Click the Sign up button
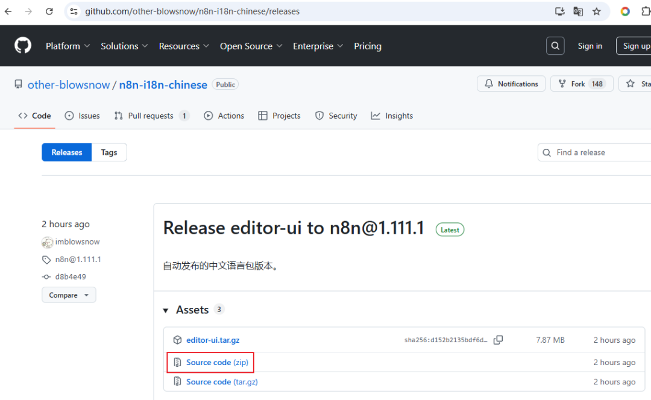This screenshot has height=400, width=651. click(x=635, y=46)
